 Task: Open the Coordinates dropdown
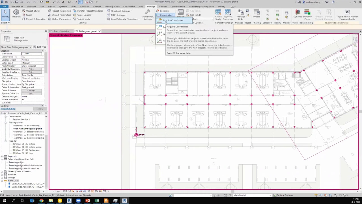point(165,15)
